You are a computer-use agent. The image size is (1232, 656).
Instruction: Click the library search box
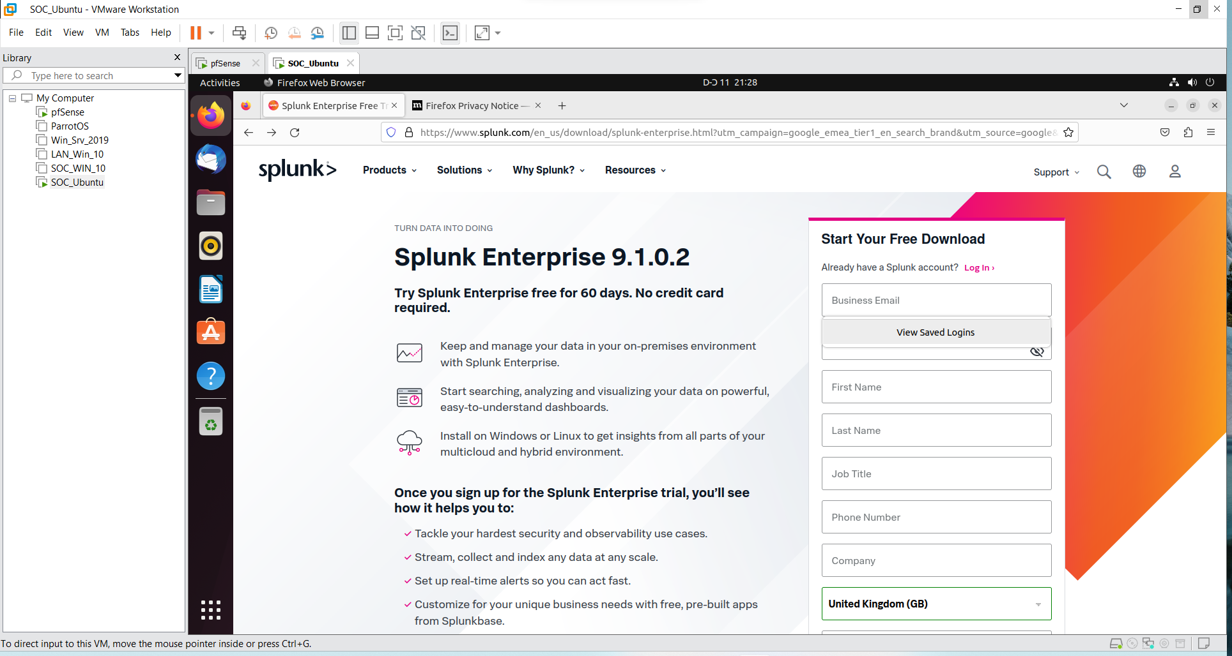coord(95,75)
